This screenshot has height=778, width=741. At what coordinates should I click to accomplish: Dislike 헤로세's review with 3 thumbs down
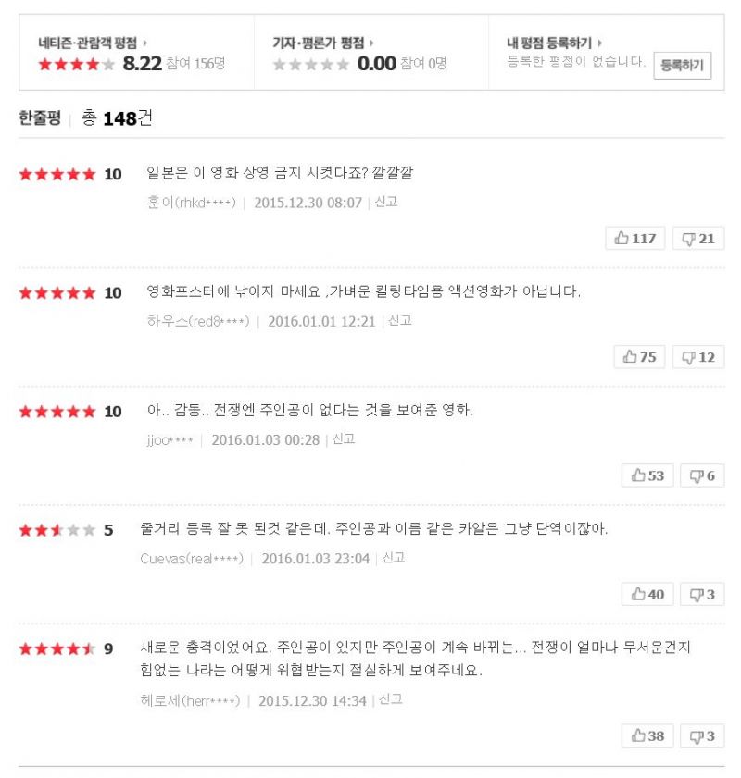702,735
